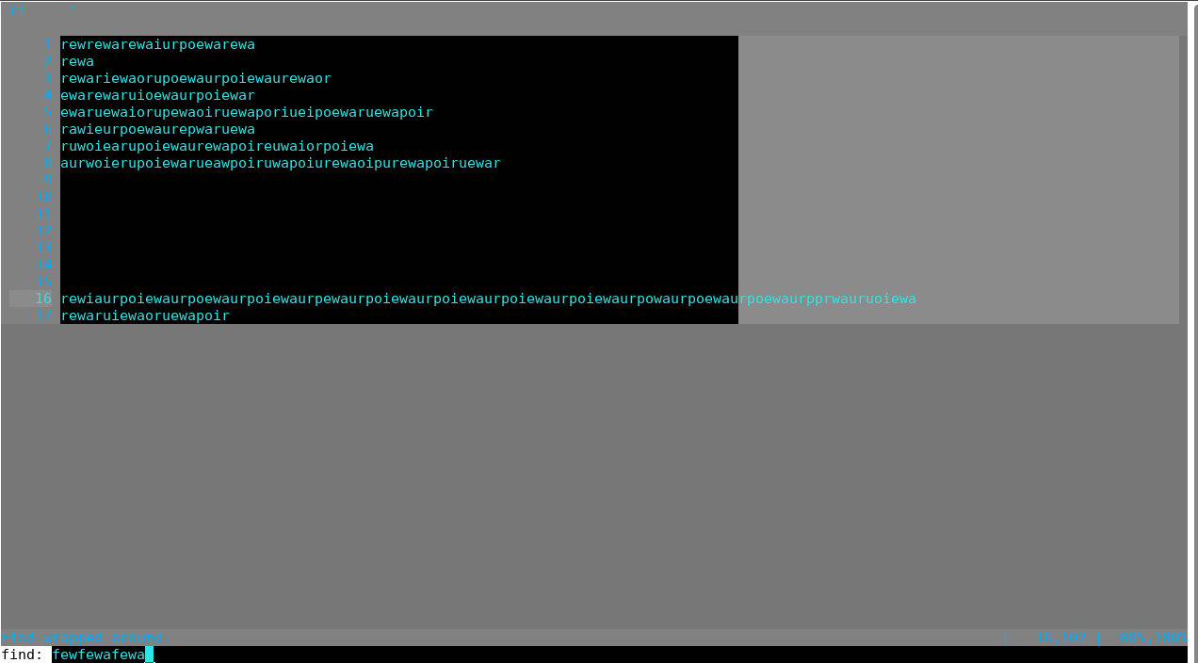Click line 6 text "rawieurpoewaurepwaruewa"
The width and height of the screenshot is (1198, 663).
point(157,129)
